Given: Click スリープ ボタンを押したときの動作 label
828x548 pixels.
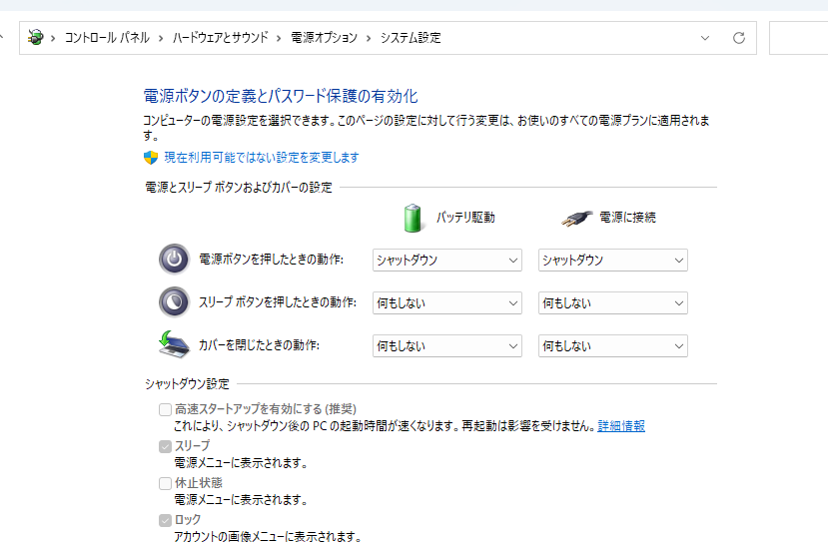Looking at the screenshot, I should tap(278, 302).
